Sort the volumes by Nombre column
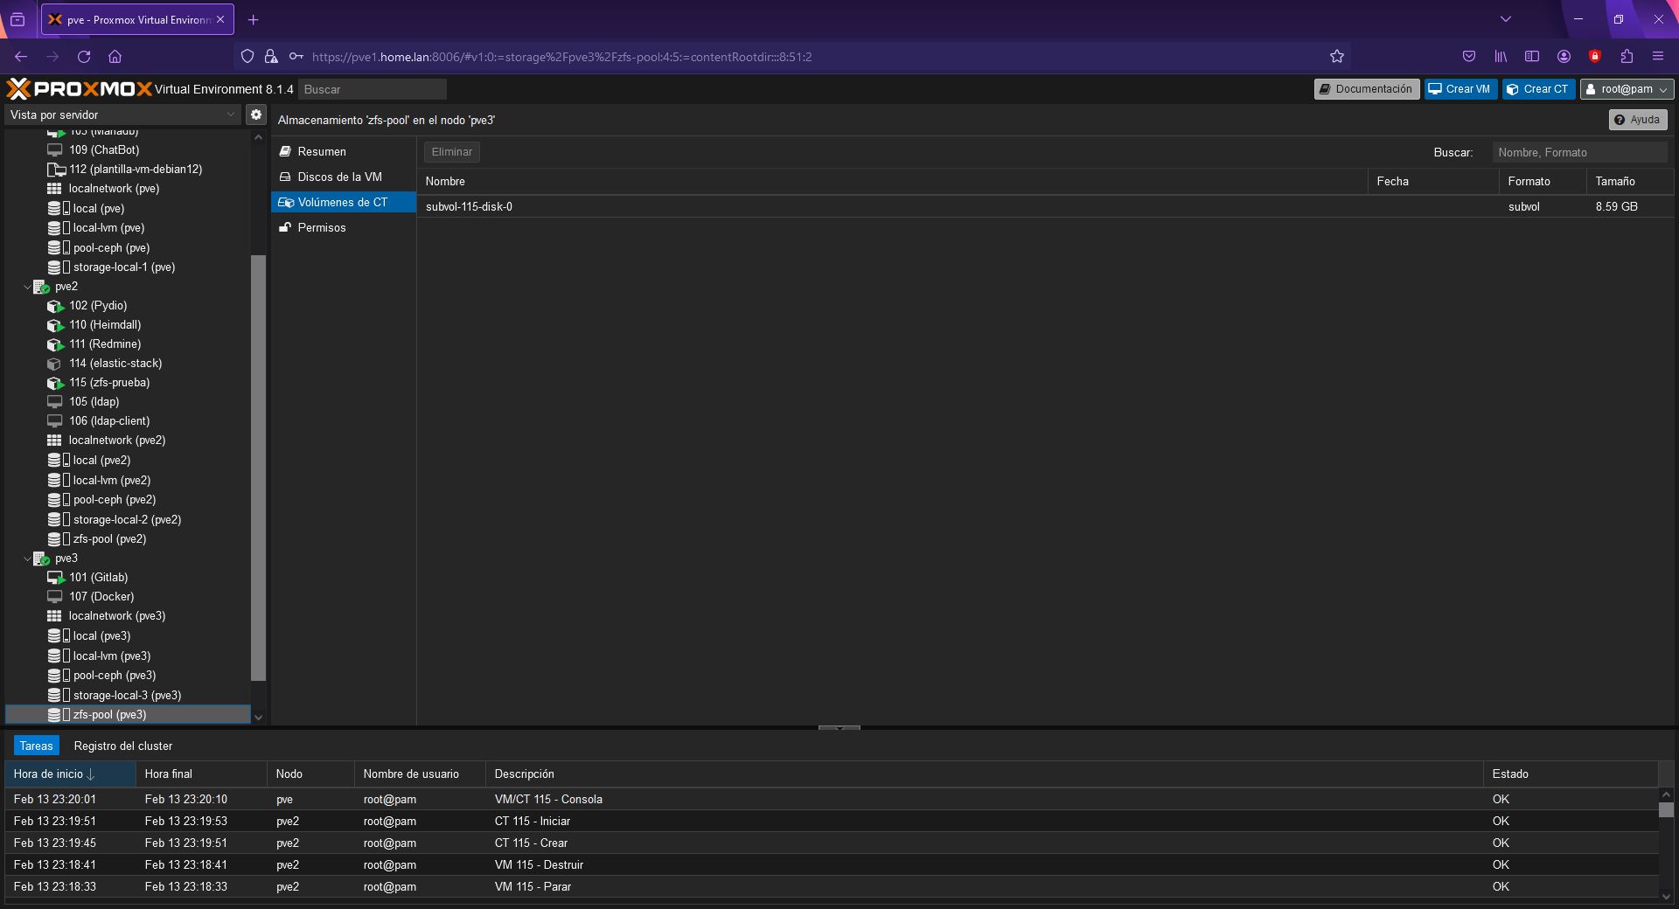Screen dimensions: 1679x909 pos(892,182)
